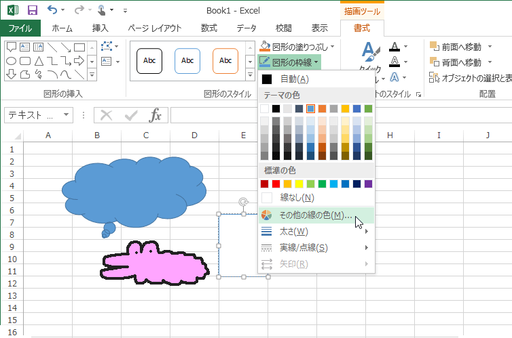Open the Name Box dropdown
512x338 pixels.
tap(67, 114)
